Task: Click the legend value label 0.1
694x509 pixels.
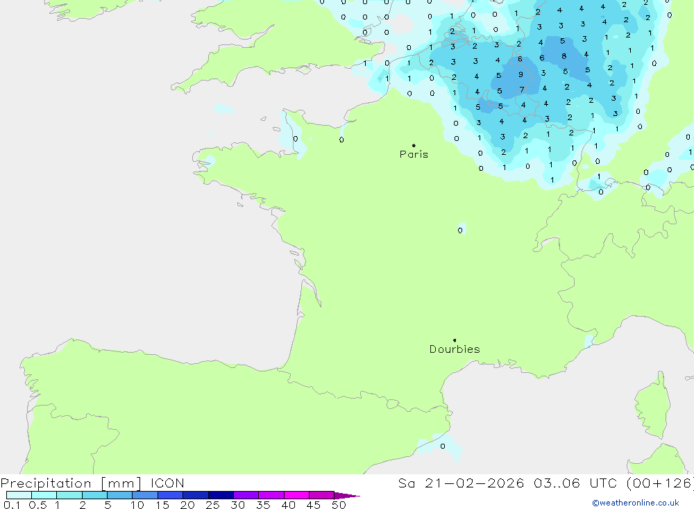Action: [x=12, y=505]
